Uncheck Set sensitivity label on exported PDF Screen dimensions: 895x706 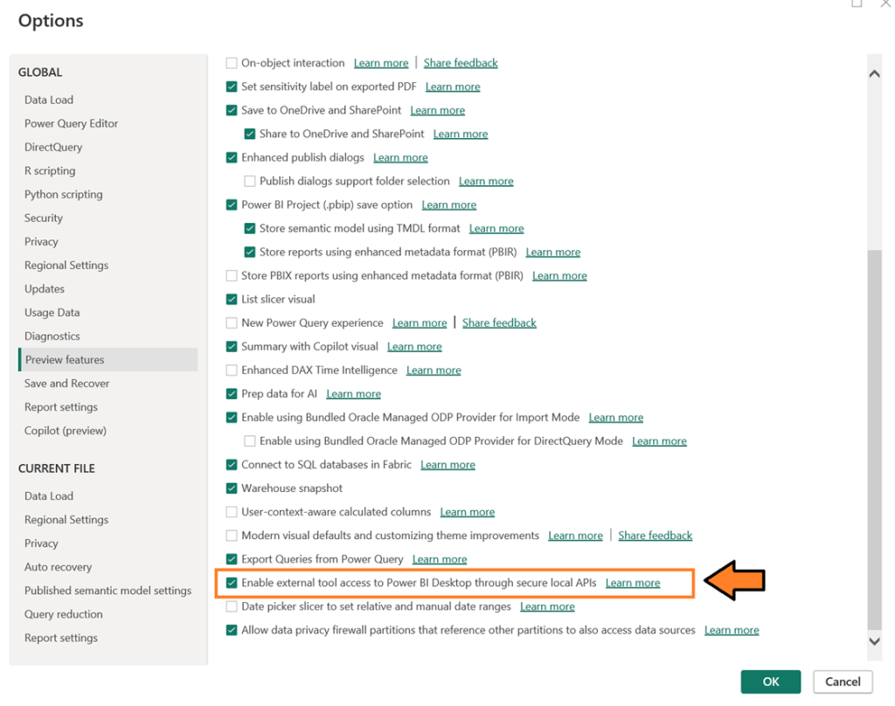[231, 87]
